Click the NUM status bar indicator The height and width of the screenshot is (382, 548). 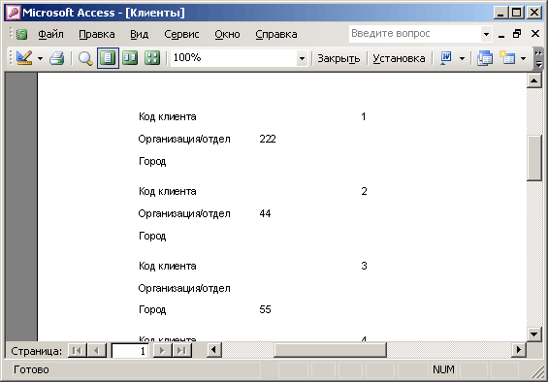pyautogui.click(x=443, y=369)
